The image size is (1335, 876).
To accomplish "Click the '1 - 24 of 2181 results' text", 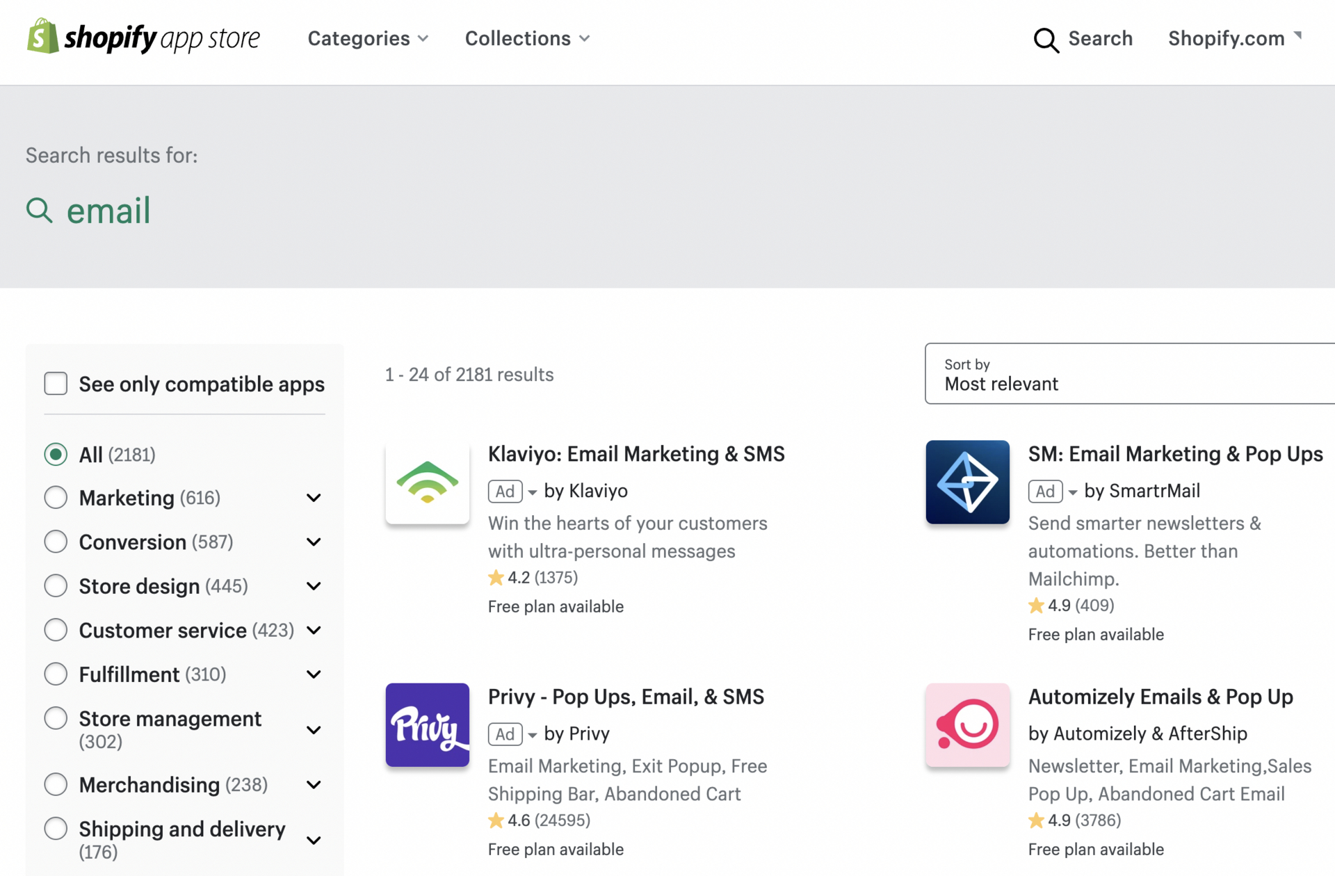I will pos(469,374).
